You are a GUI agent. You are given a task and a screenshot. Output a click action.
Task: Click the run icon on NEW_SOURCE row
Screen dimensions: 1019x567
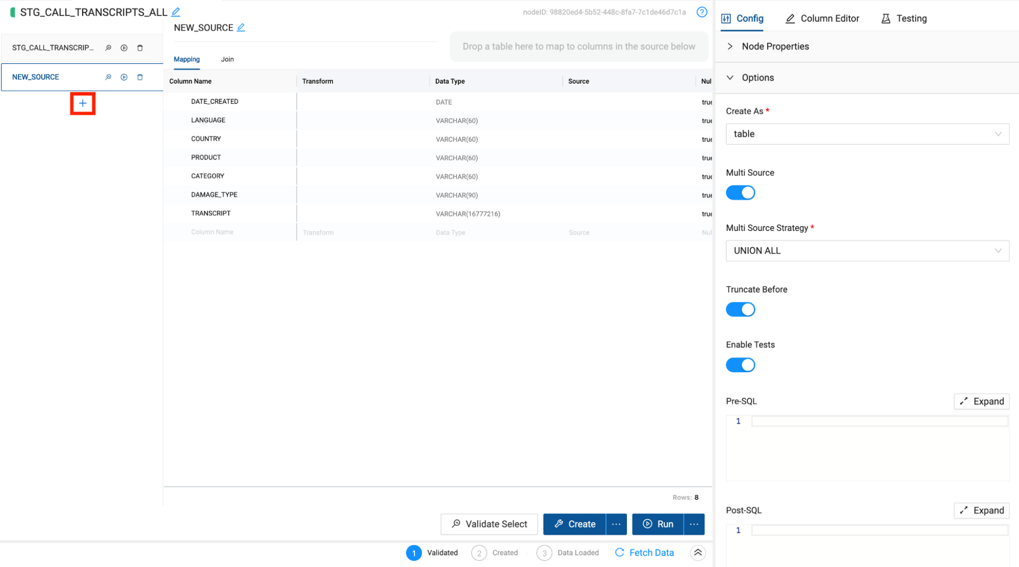(x=124, y=77)
